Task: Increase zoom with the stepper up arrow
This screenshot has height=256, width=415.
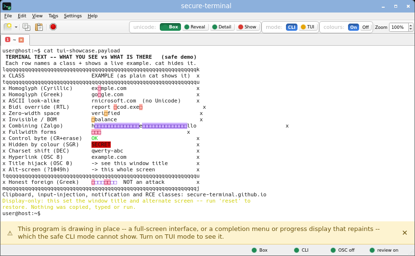Action: coord(411,25)
